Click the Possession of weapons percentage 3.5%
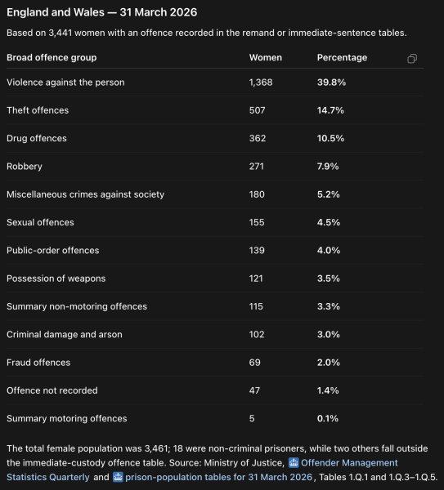Screen dimensions: 444x490 (x=328, y=278)
